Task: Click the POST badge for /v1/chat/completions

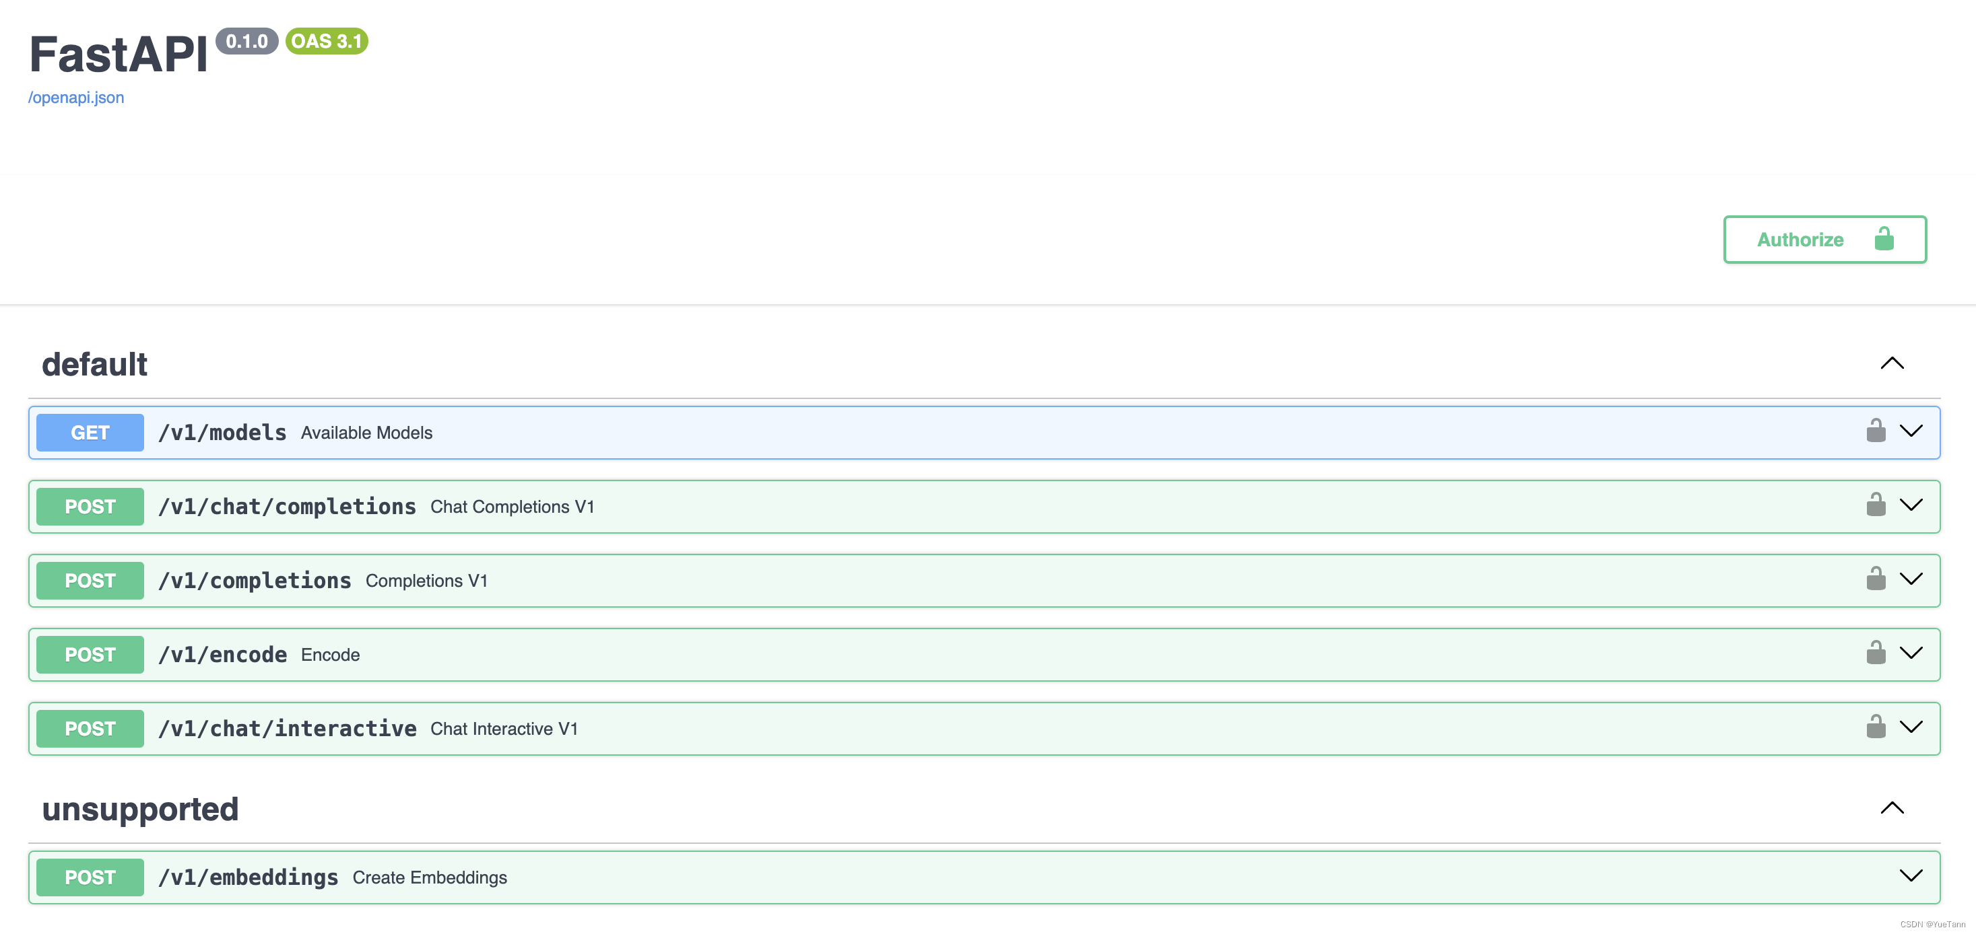Action: click(x=90, y=507)
